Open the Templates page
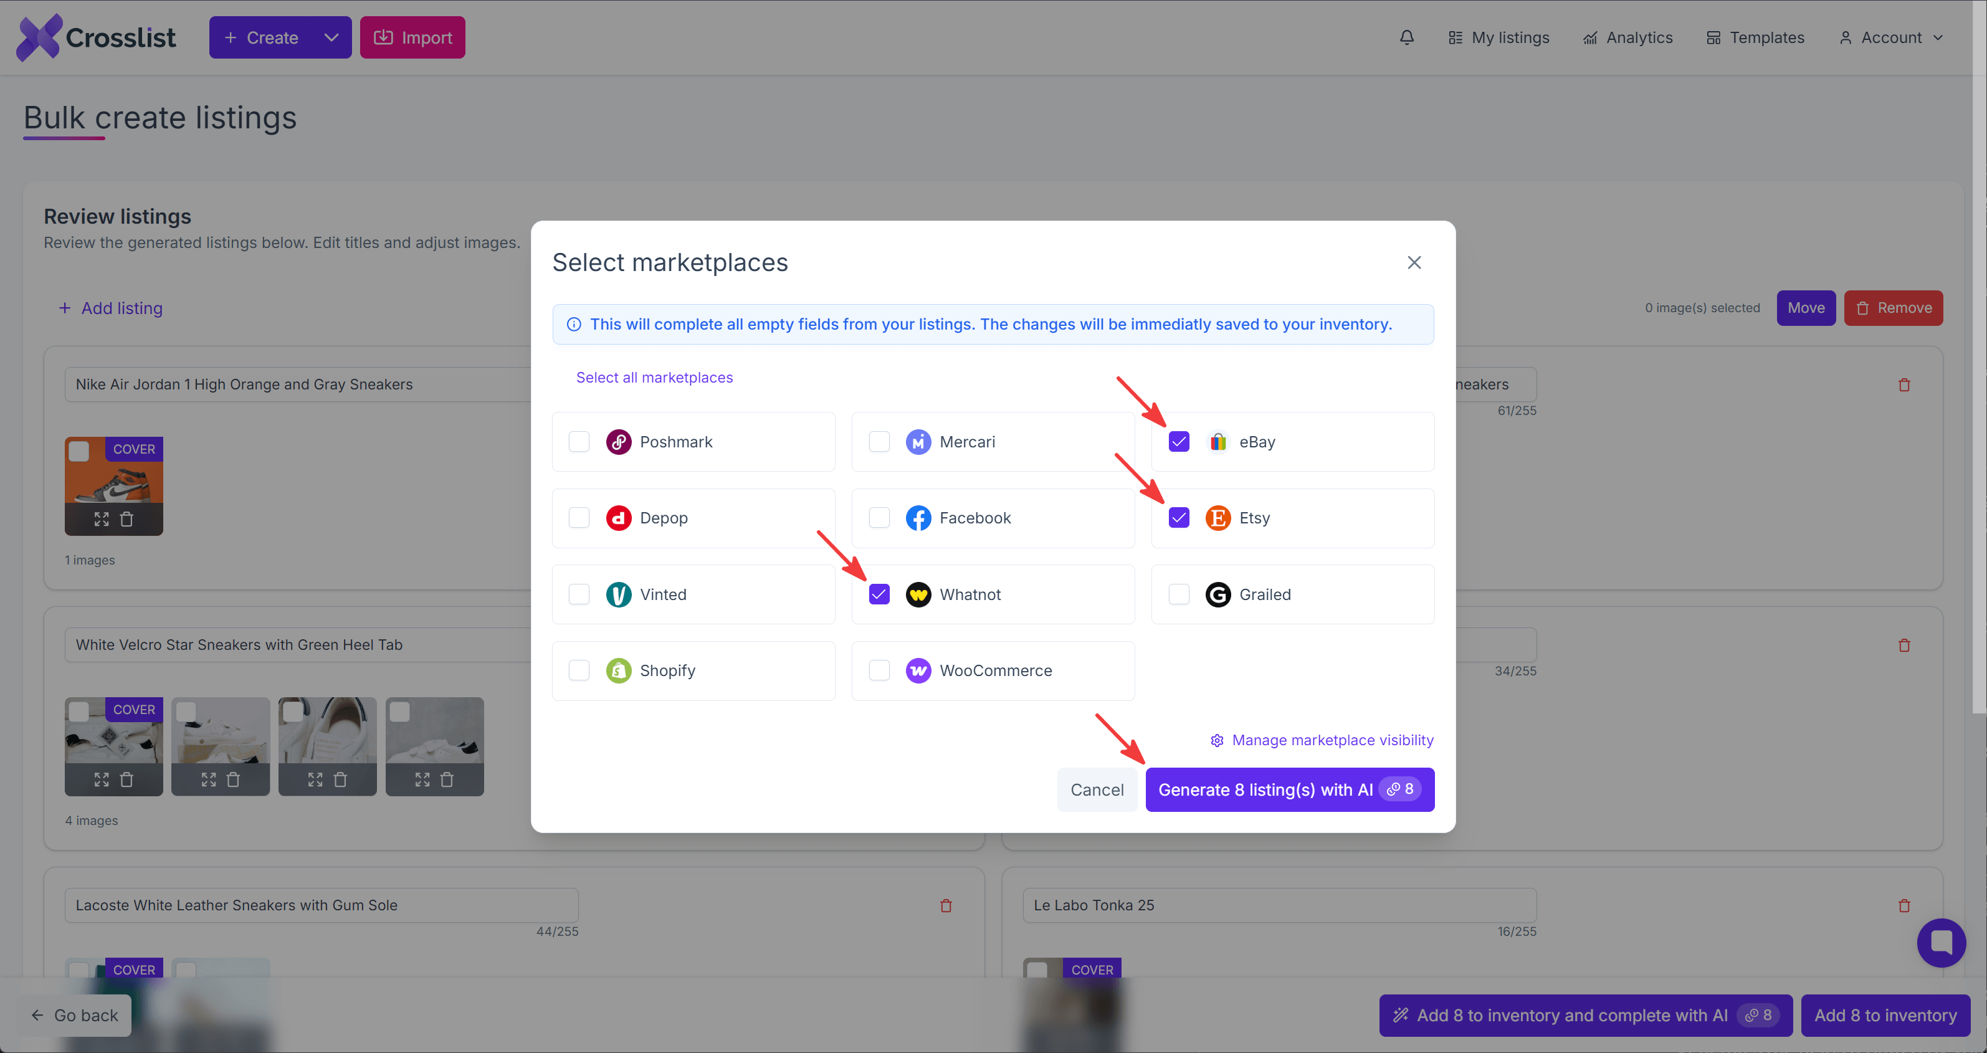This screenshot has height=1053, width=1987. pos(1755,37)
